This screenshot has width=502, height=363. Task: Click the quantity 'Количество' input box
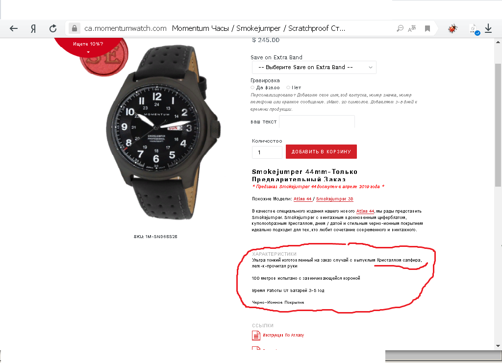pos(267,152)
